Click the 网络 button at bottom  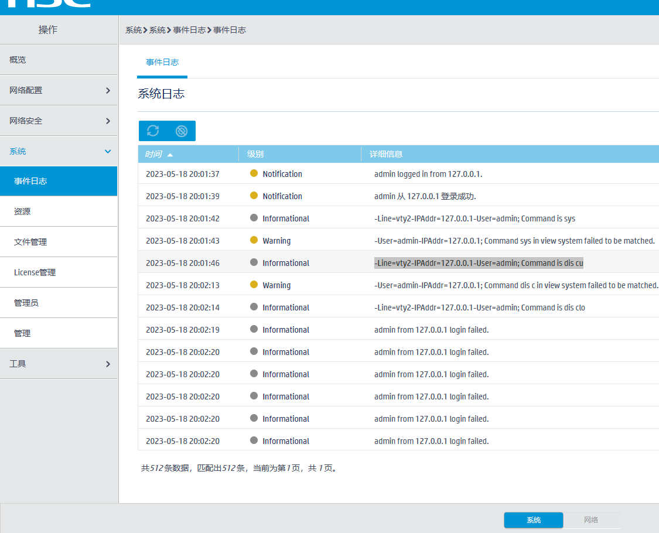coord(591,520)
